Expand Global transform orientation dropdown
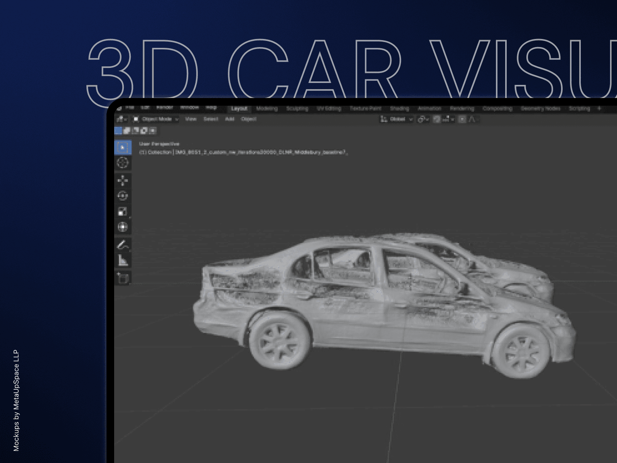 397,119
